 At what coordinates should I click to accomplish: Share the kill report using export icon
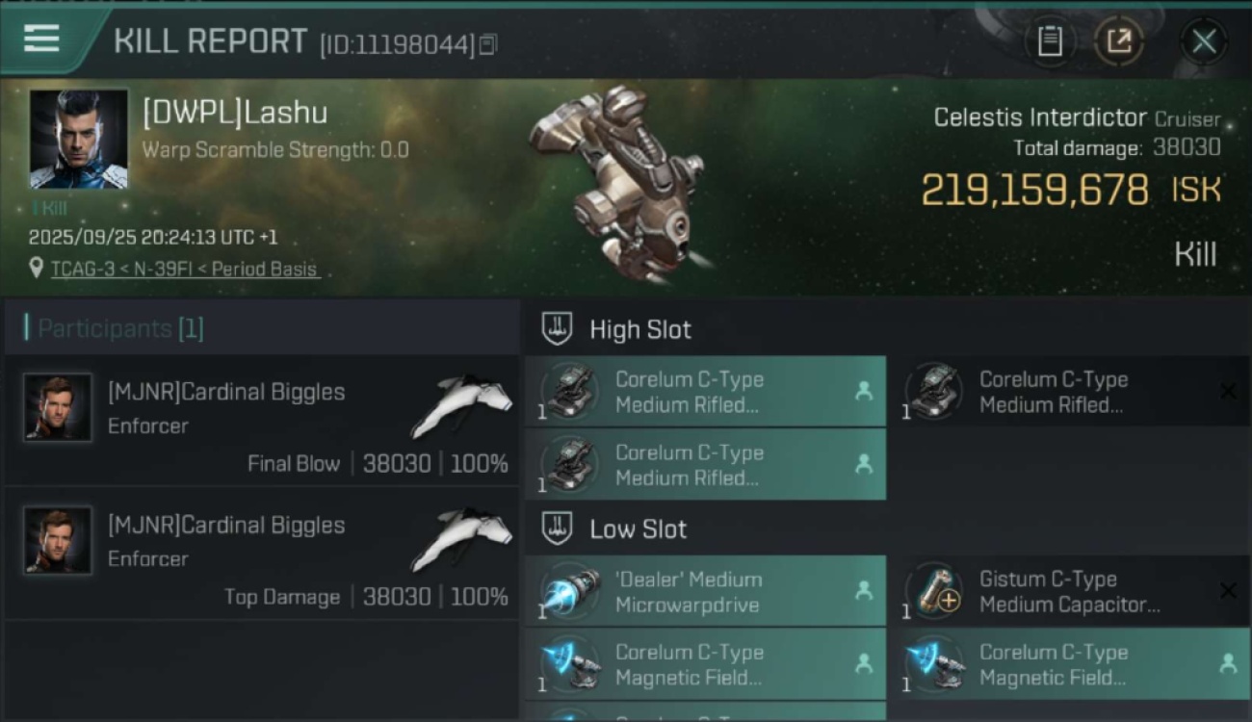tap(1118, 41)
